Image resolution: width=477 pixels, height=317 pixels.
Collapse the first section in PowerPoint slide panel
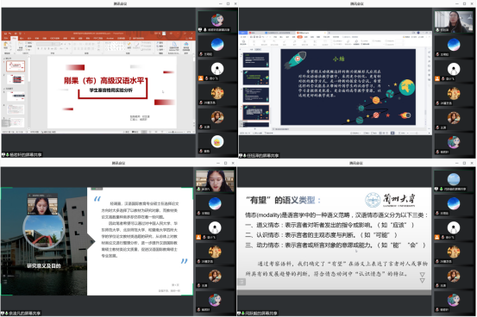(x=4, y=59)
